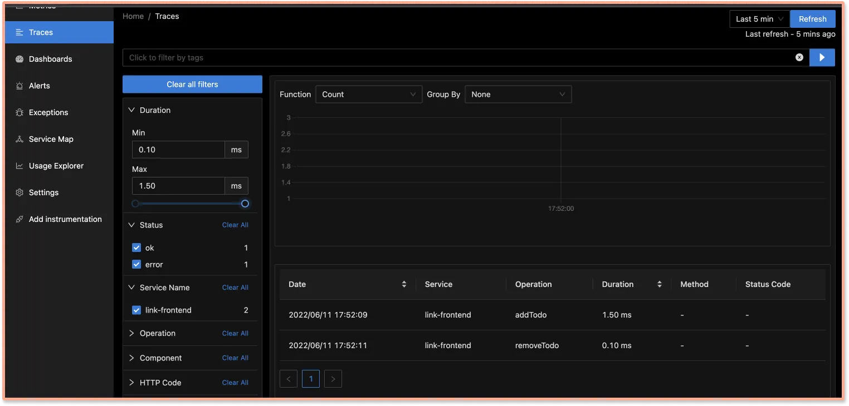Click the Dashboards palette icon

[19, 59]
